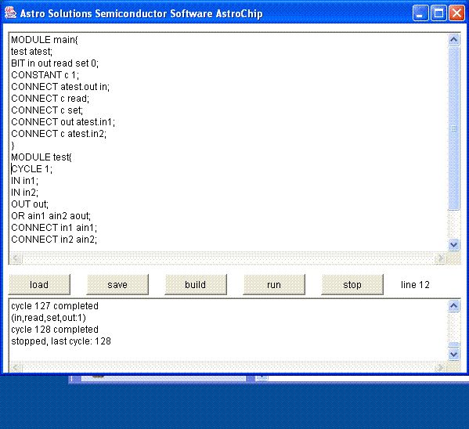Click the output console scroll down arrow
The width and height of the screenshot is (469, 429).
point(454,355)
